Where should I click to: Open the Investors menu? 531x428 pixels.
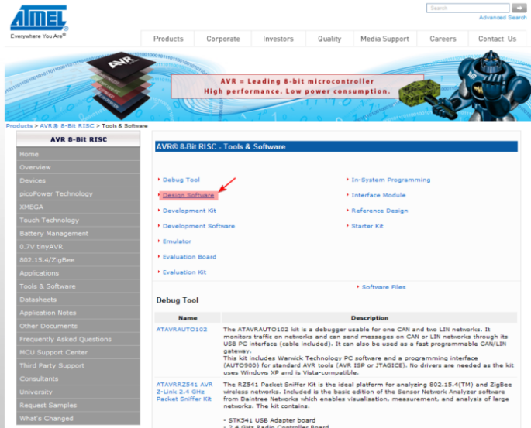[278, 39]
